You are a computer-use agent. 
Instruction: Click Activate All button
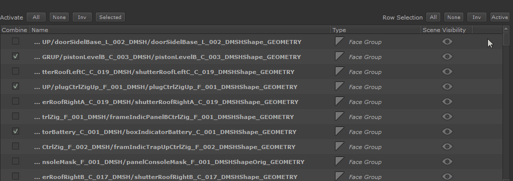36,17
